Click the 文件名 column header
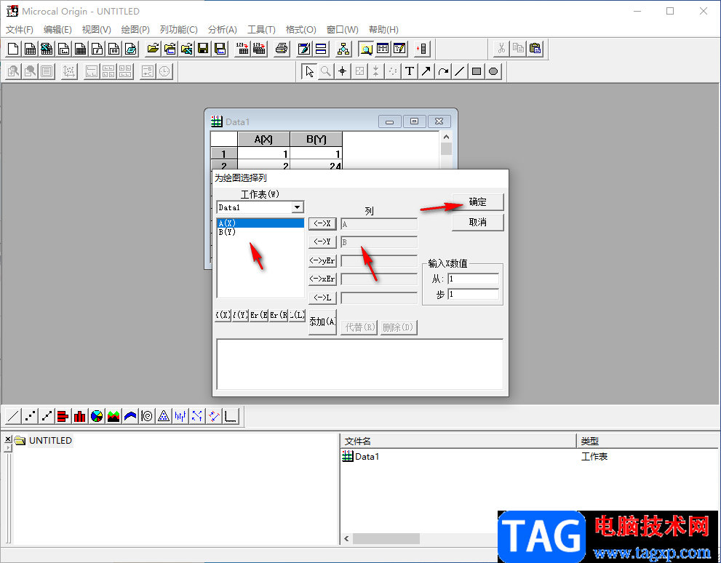721x563 pixels. click(x=458, y=442)
